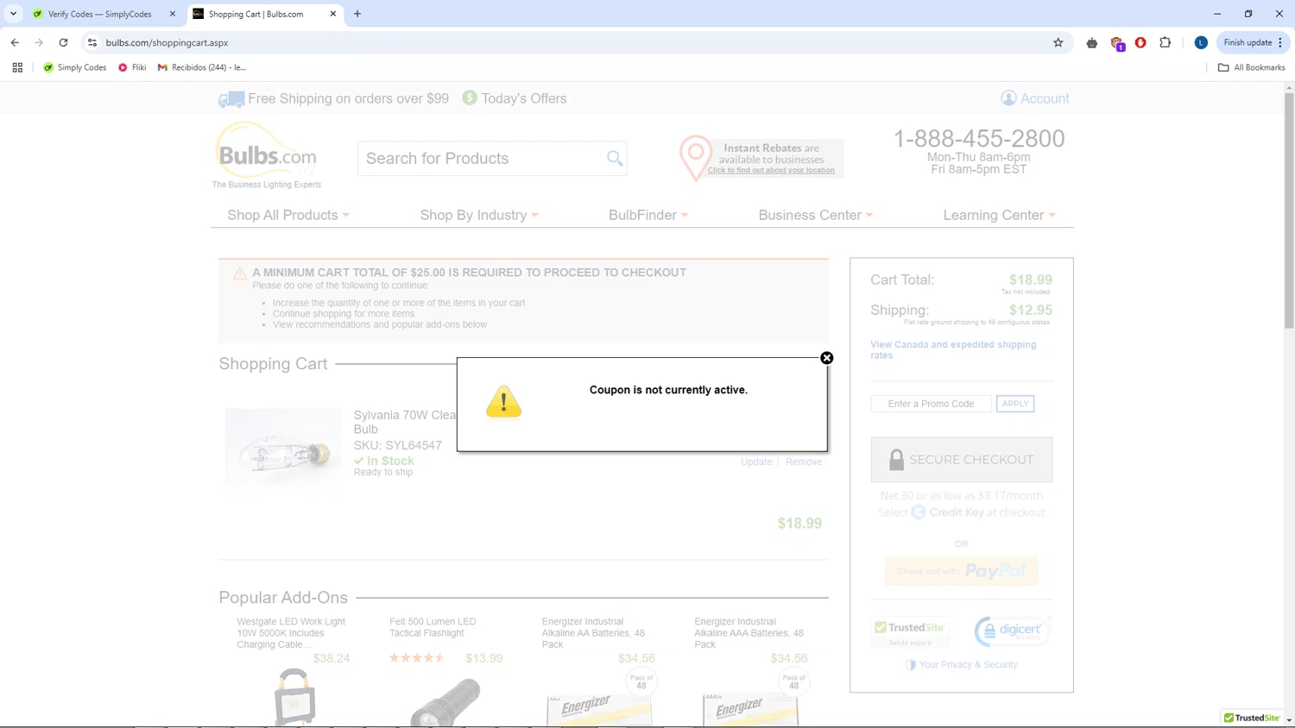Click the APPLY promo code button
Viewport: 1295px width, 728px height.
click(1015, 404)
